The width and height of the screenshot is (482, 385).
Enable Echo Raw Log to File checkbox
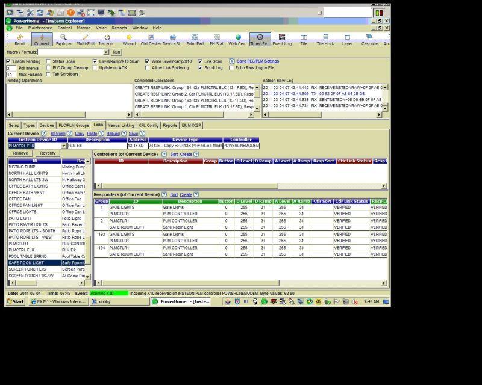click(231, 68)
